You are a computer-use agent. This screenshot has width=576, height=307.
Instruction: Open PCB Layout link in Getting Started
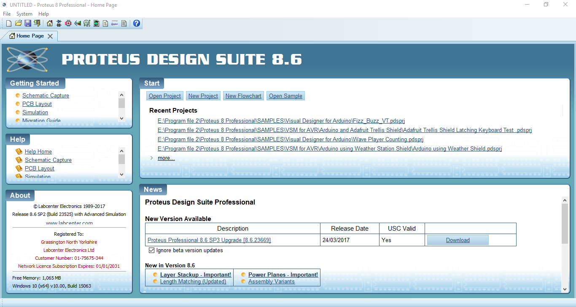point(37,104)
